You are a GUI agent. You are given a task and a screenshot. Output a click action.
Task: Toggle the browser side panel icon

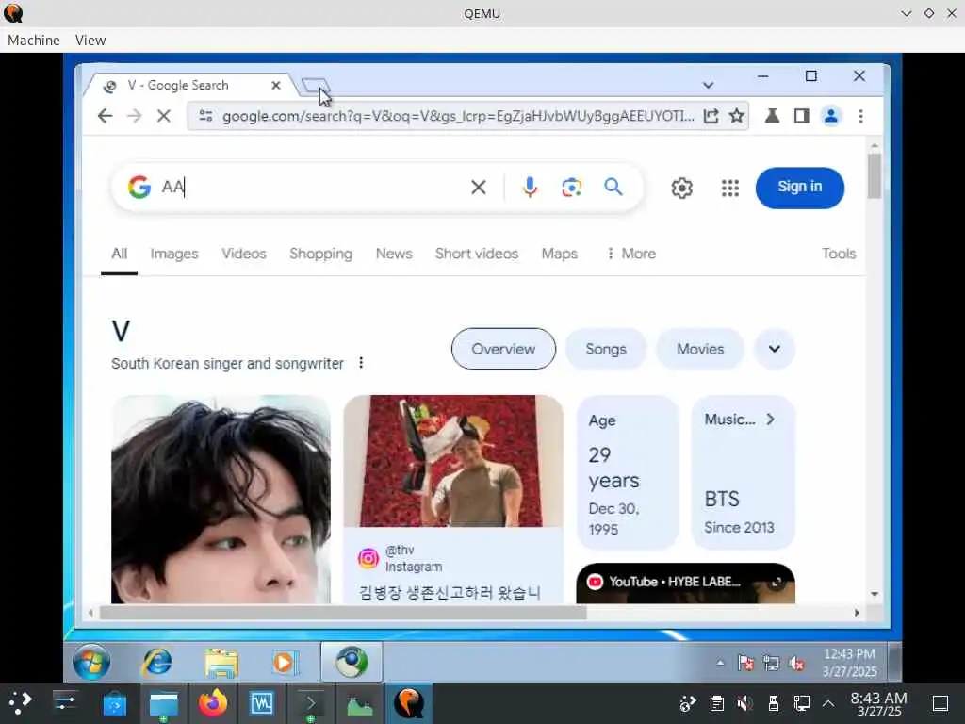click(x=801, y=116)
